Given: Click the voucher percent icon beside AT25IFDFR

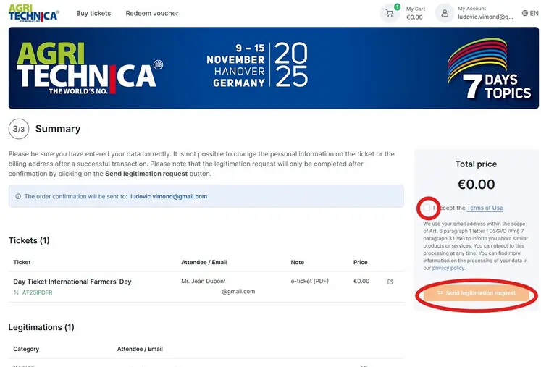Looking at the screenshot, I should 16,293.
